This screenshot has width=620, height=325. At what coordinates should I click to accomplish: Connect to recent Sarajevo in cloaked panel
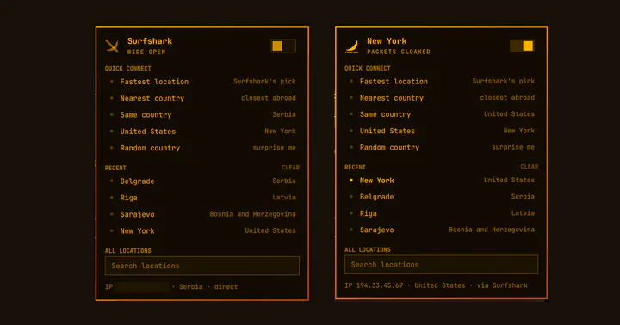(441, 230)
